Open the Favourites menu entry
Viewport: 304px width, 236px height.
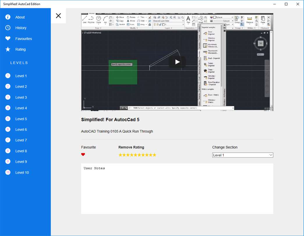24,39
